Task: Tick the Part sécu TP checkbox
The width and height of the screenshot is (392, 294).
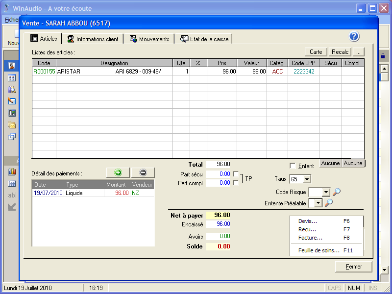Action: coord(236,174)
